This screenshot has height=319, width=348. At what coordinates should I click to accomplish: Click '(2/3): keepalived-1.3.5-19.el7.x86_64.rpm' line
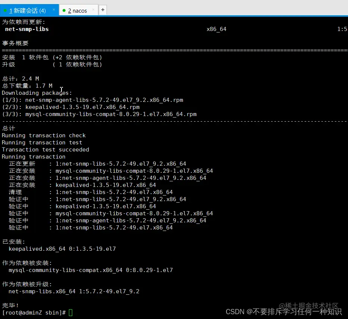click(71, 107)
